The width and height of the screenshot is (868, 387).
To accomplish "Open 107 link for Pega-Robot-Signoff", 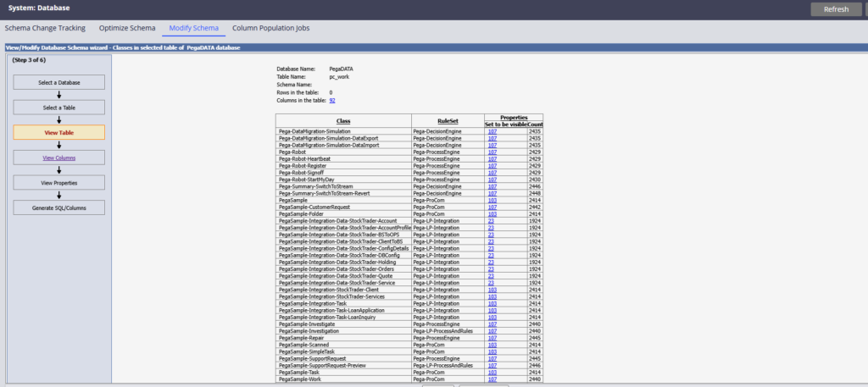I will point(492,173).
